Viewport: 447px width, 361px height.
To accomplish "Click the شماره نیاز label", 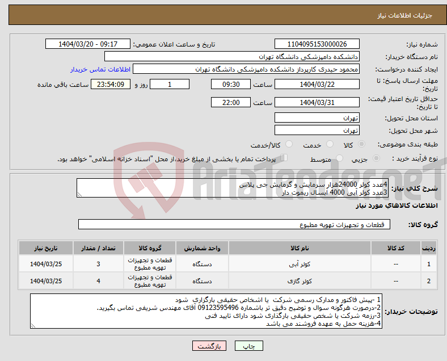I will (x=422, y=44).
